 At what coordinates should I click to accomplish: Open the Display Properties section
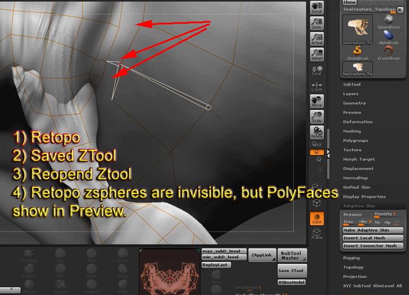[364, 197]
